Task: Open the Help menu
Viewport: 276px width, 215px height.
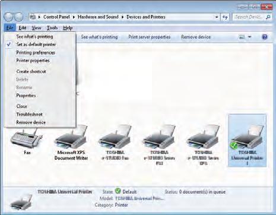Action: tap(68, 28)
